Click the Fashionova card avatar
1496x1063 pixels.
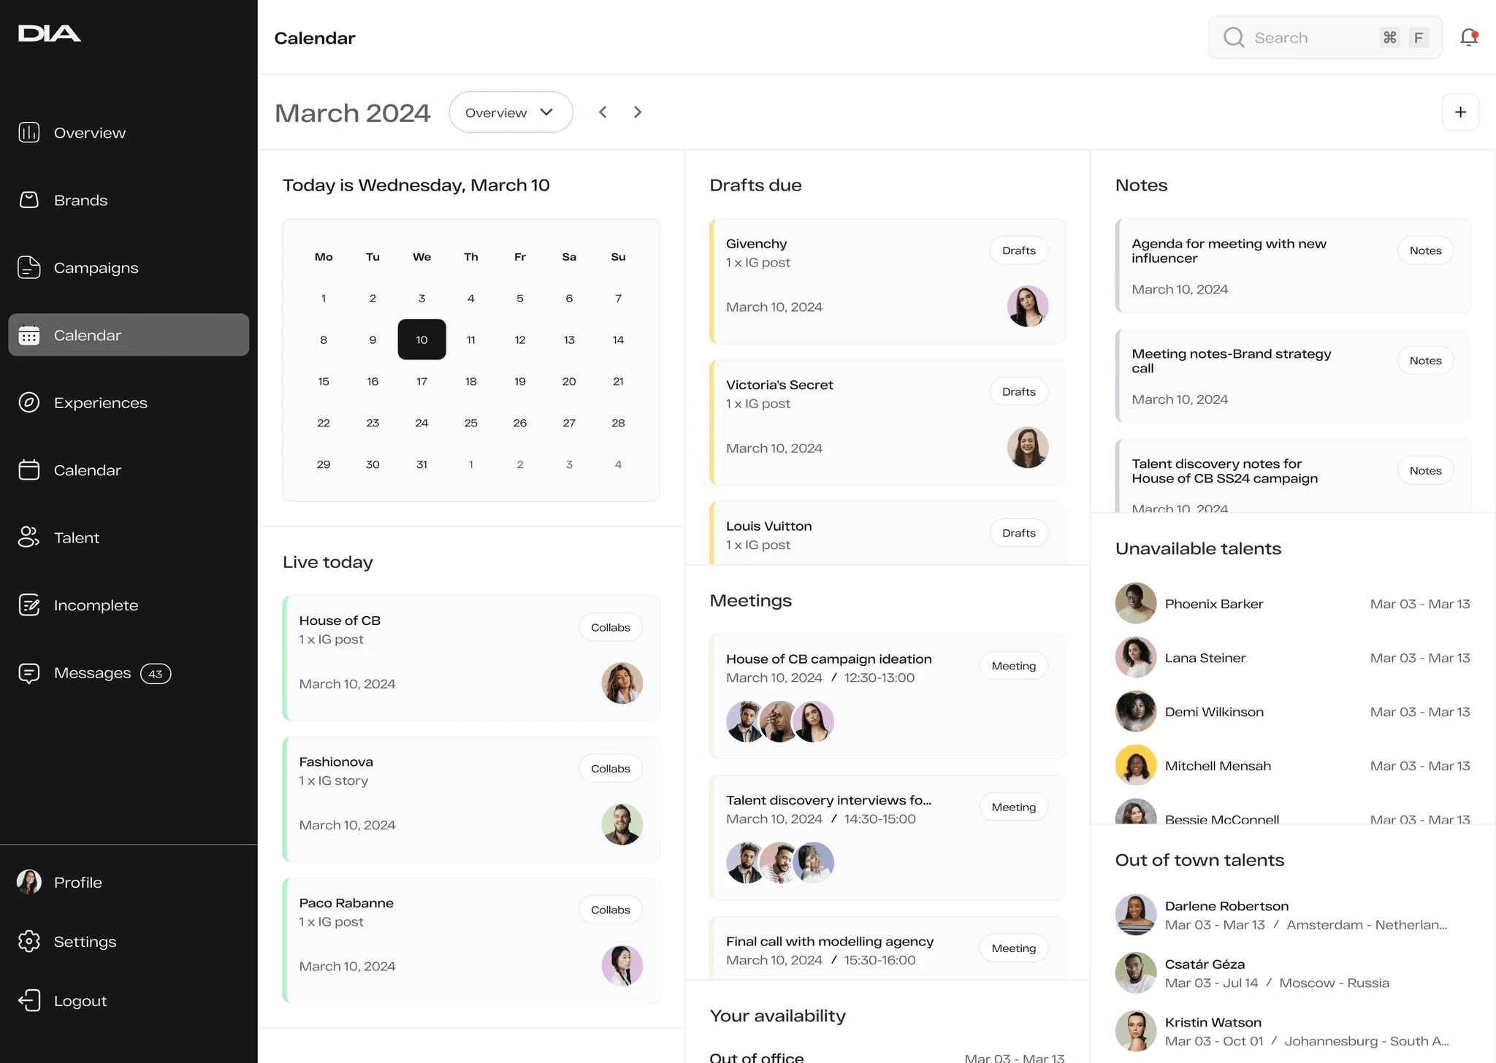pyautogui.click(x=622, y=824)
